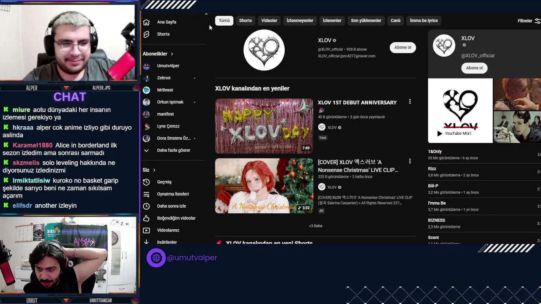Open the three-dot menu for the Nonsense Christmas cover video

tap(410, 161)
